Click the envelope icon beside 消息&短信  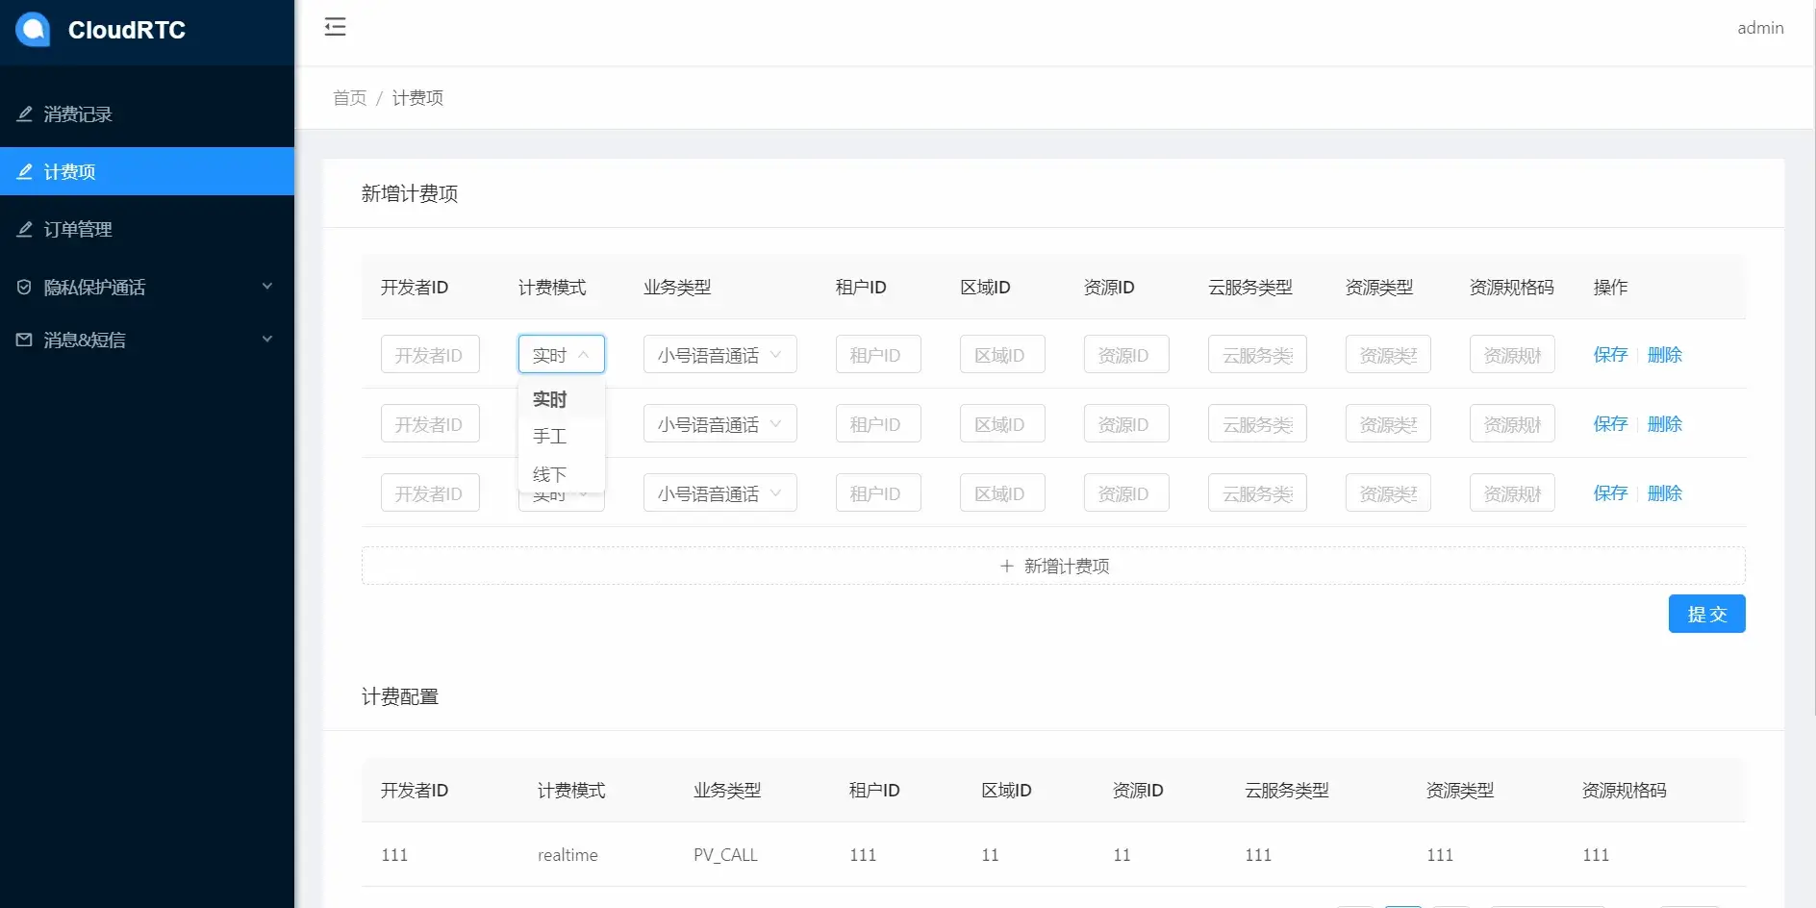pos(24,340)
